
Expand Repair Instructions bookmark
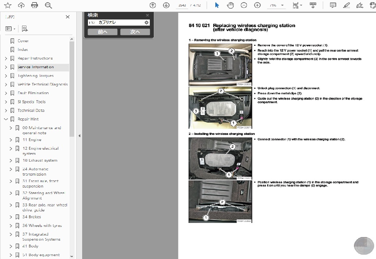click(6, 58)
